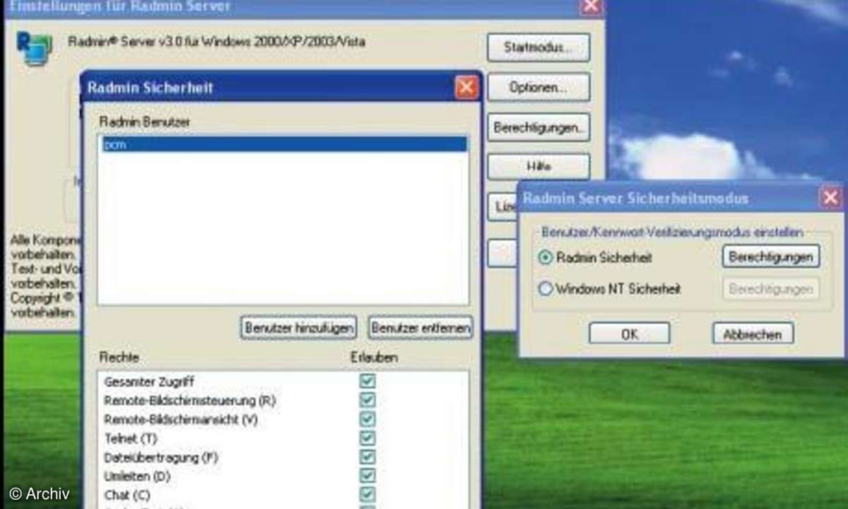Click Gesamter Zugriff text in Rechte list
Image resolution: width=848 pixels, height=509 pixels.
click(149, 382)
